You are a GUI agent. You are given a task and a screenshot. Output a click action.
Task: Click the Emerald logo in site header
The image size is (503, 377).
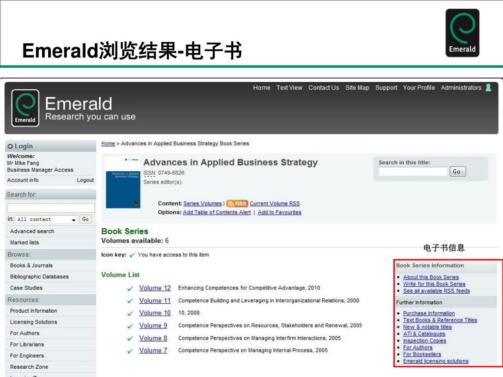click(x=25, y=108)
